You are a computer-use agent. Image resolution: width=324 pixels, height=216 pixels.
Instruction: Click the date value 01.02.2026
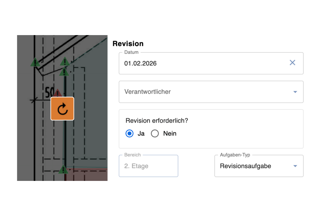tap(140, 63)
